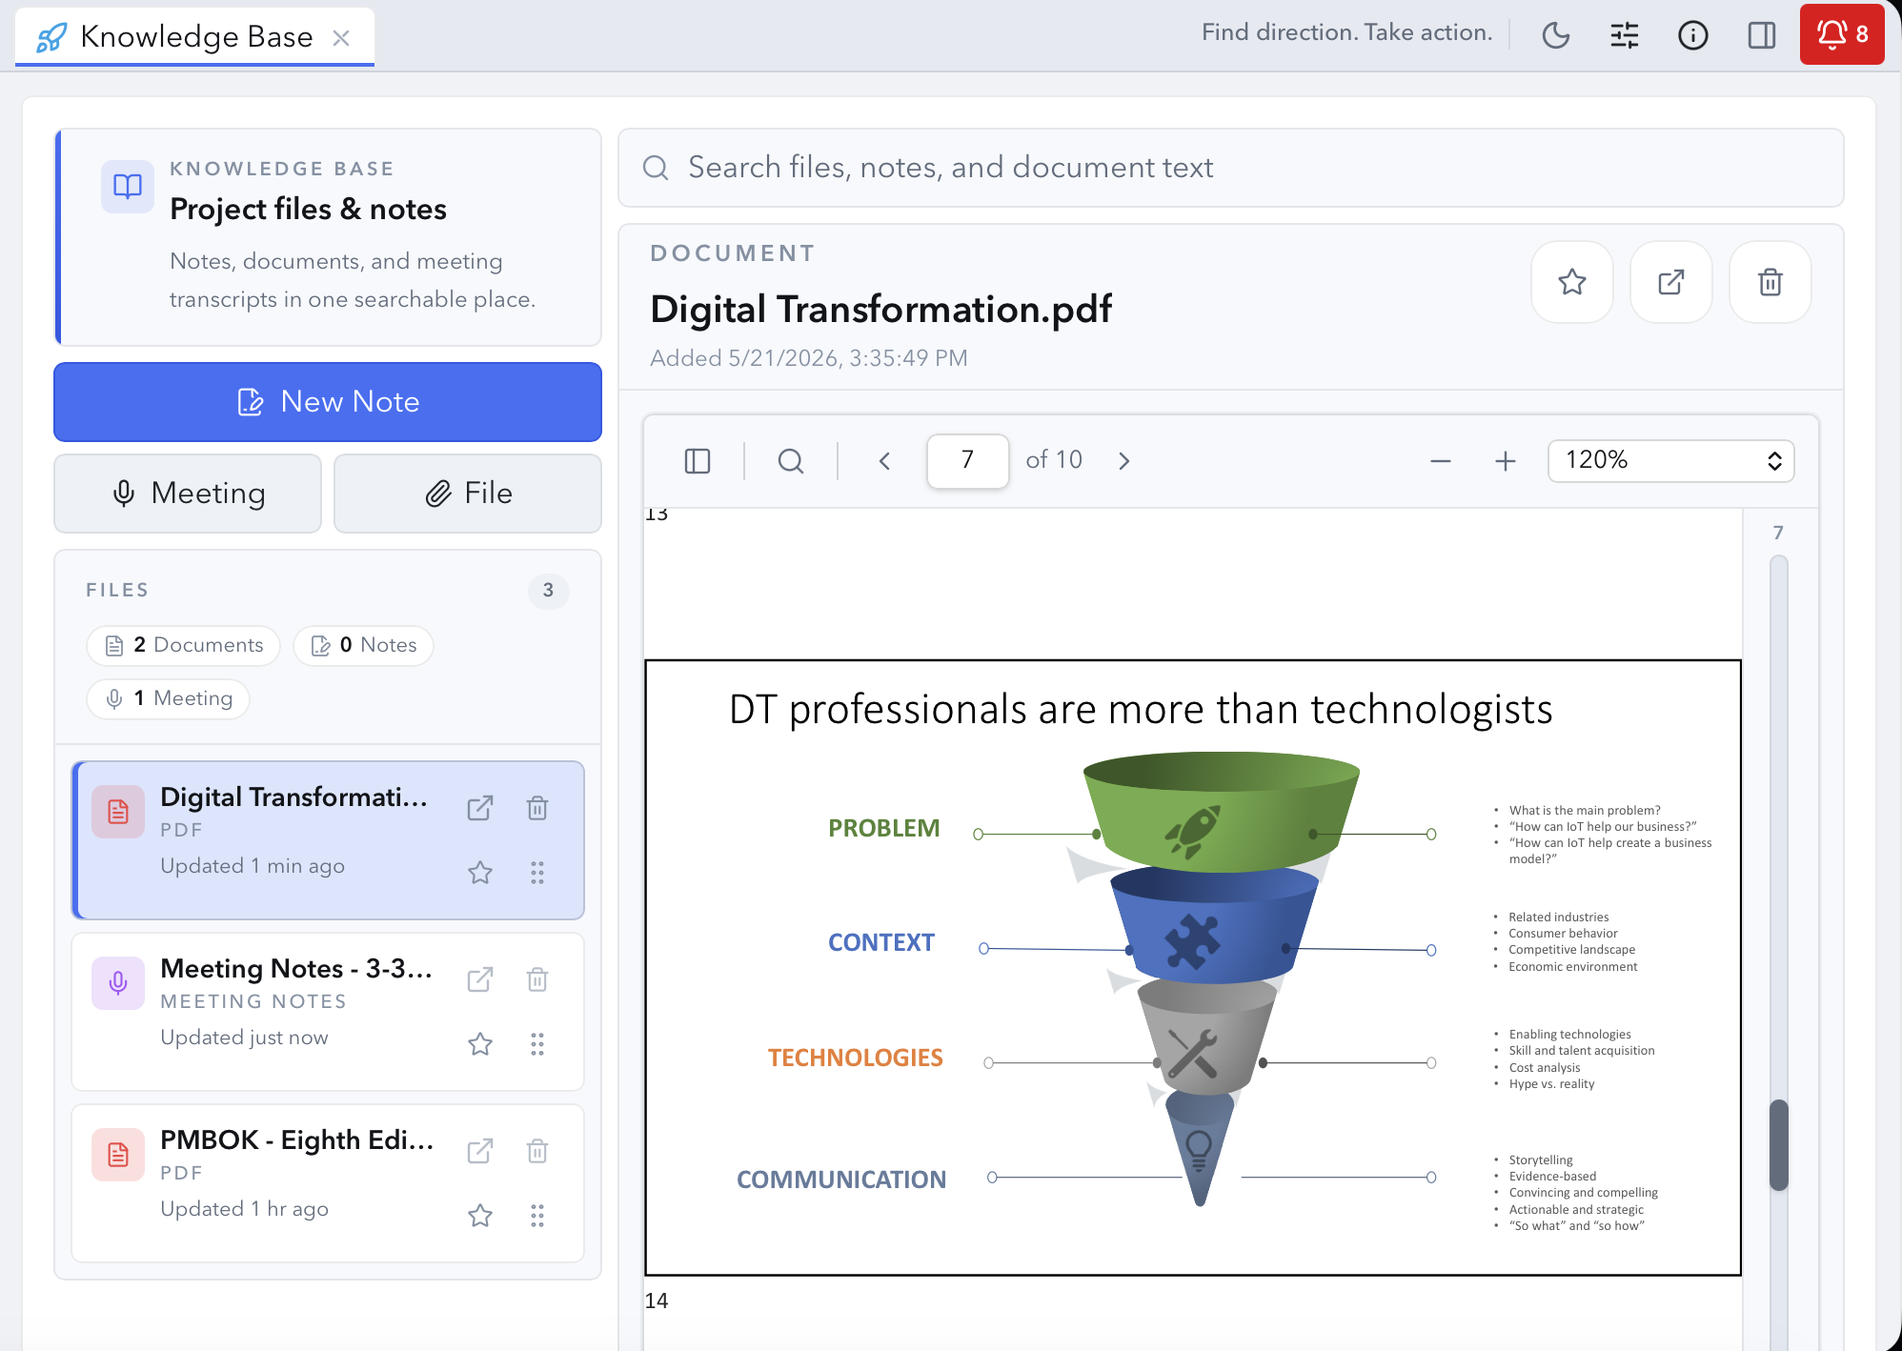Viewport: 1902px width, 1351px height.
Task: Delete PMBOK file
Action: tap(537, 1151)
